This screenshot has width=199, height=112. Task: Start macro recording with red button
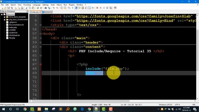pos(97,8)
